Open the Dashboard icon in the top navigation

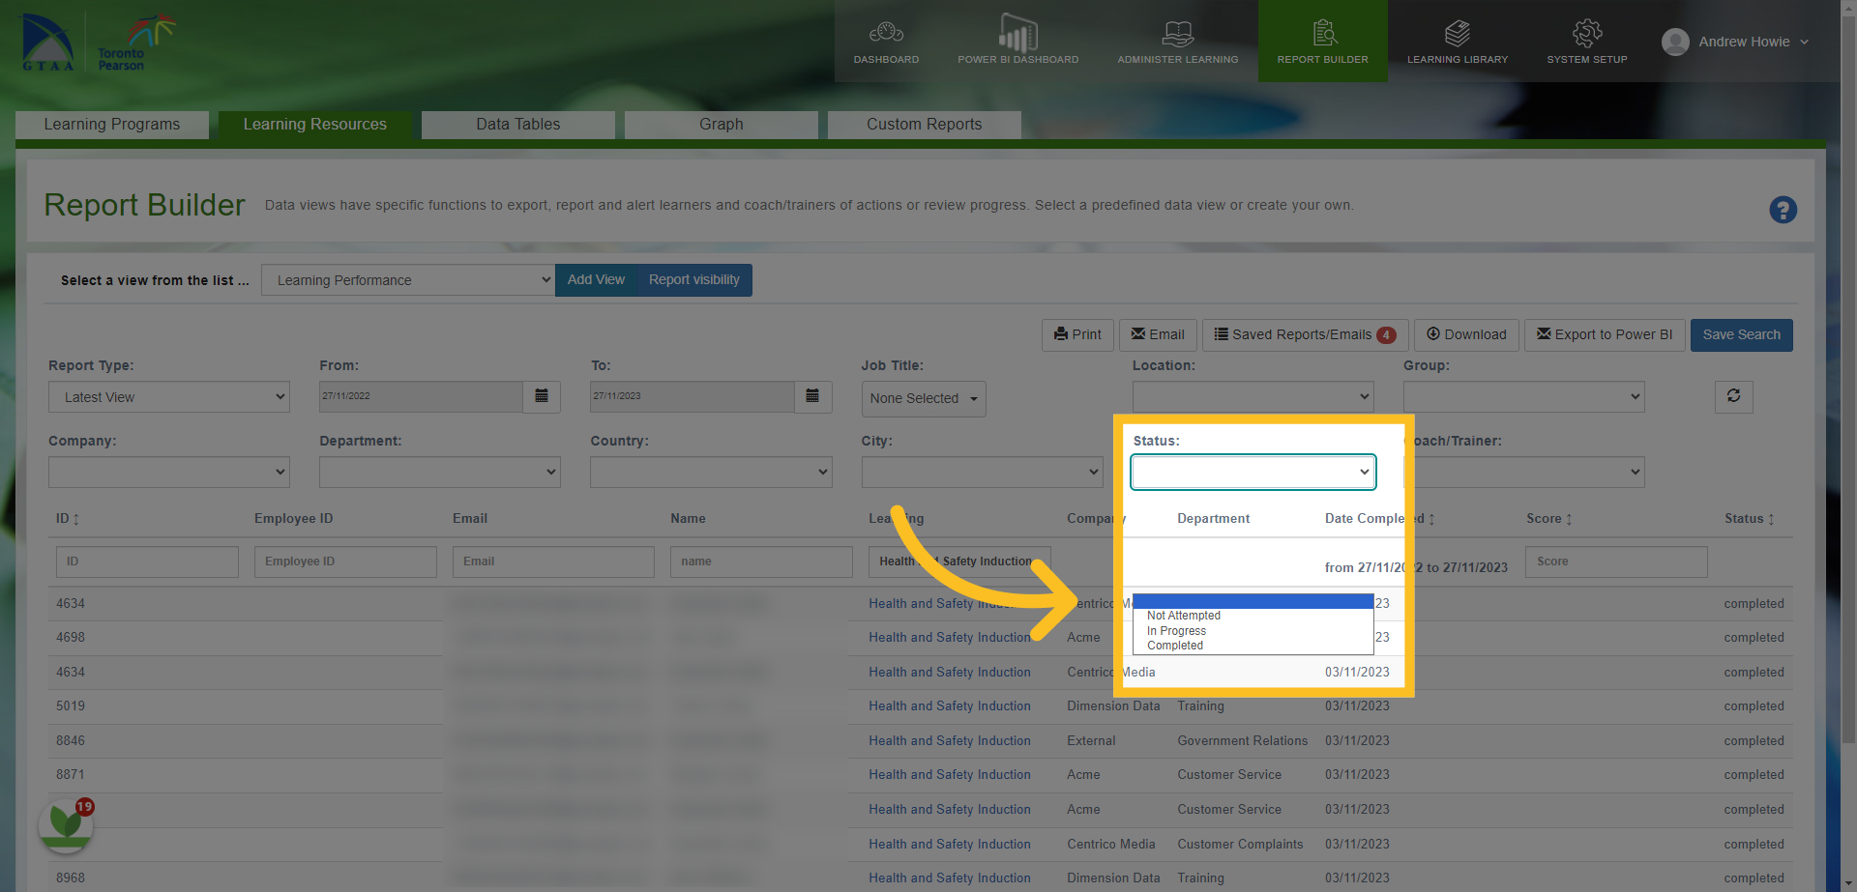coord(886,33)
